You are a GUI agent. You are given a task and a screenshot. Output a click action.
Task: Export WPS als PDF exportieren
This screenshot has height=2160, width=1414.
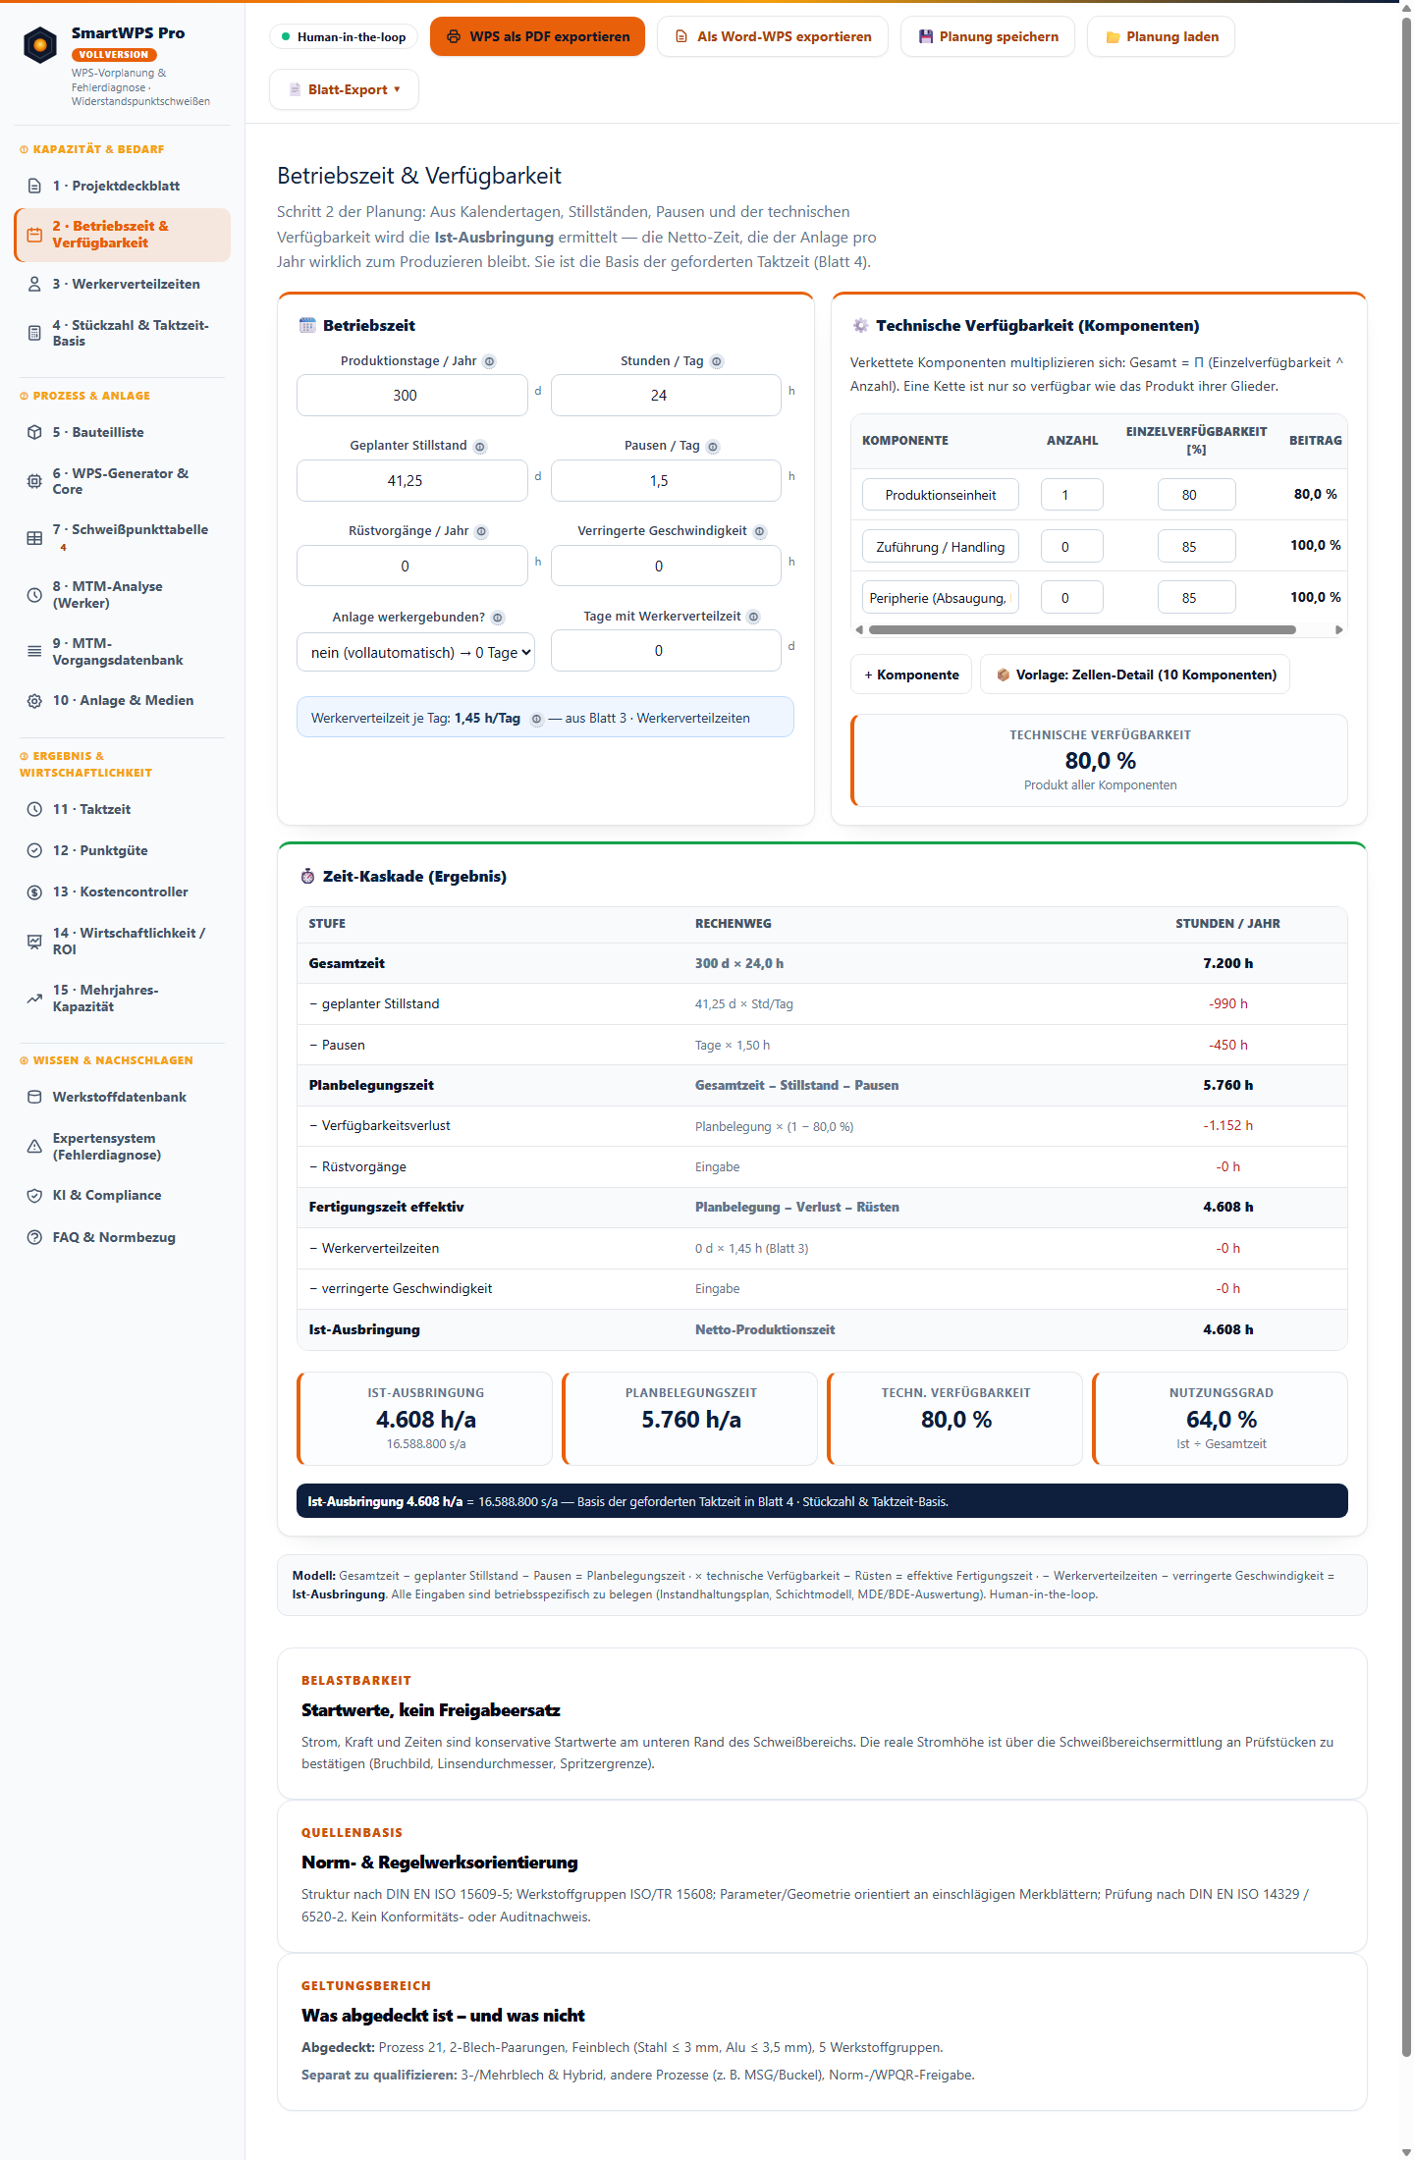(538, 36)
